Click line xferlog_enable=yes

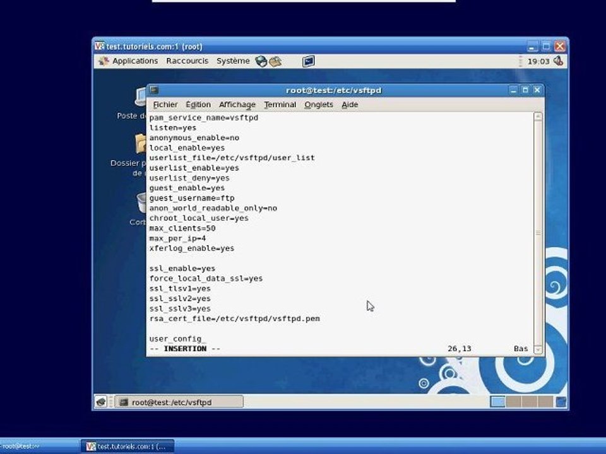tap(192, 248)
